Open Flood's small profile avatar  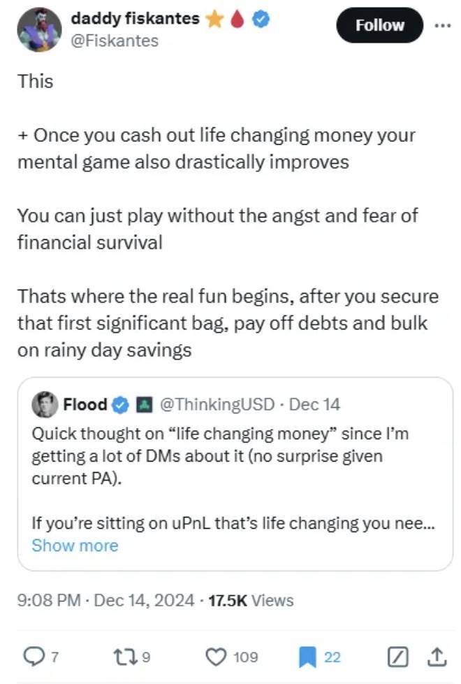click(45, 404)
